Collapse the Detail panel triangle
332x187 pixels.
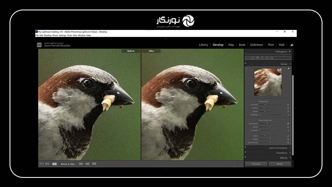[290, 64]
